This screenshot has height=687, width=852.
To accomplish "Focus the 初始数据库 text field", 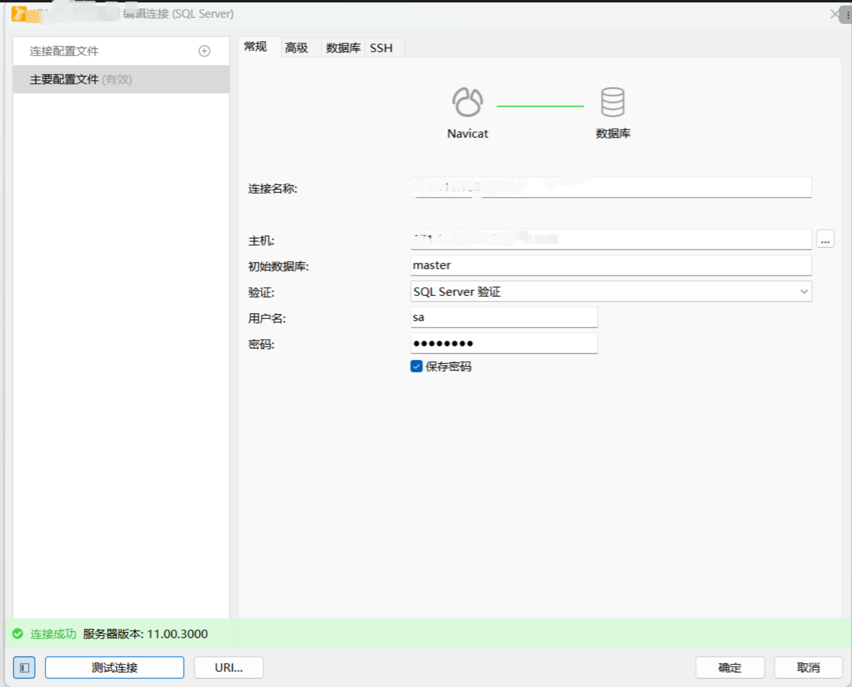I will point(611,265).
